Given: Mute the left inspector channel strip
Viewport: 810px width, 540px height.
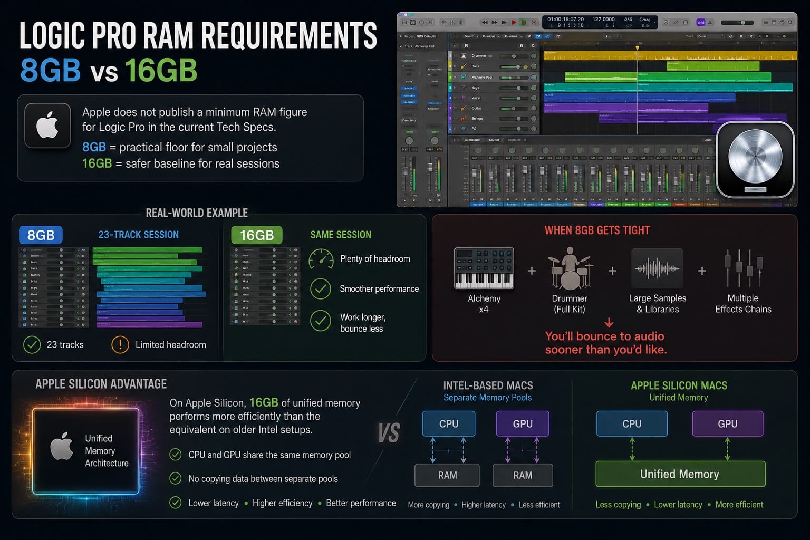Looking at the screenshot, I should tap(405, 200).
